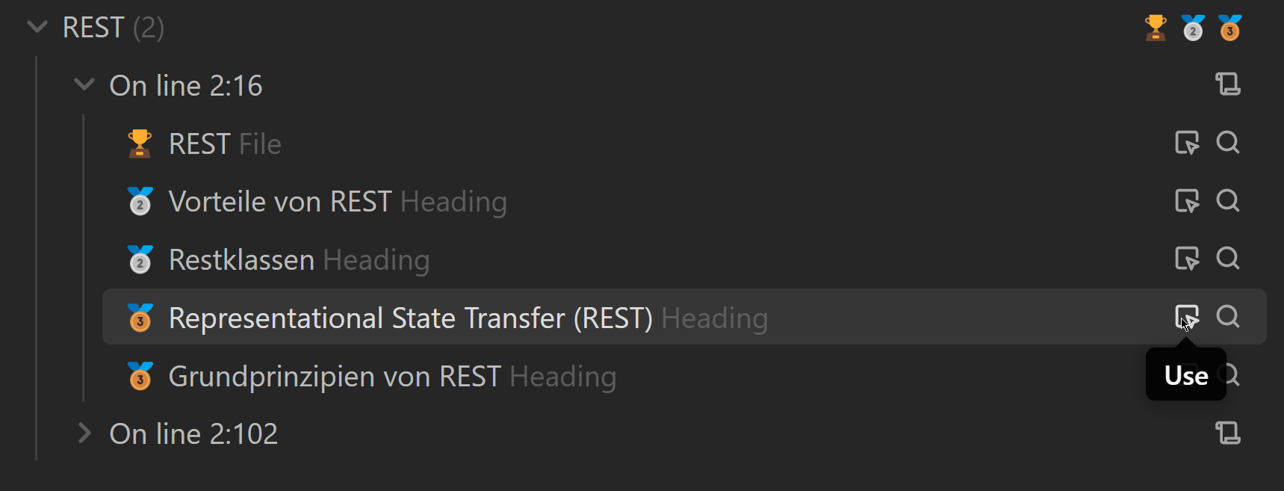Click magnifier icon on Vorteile von REST row
1284x491 pixels.
[x=1227, y=200]
